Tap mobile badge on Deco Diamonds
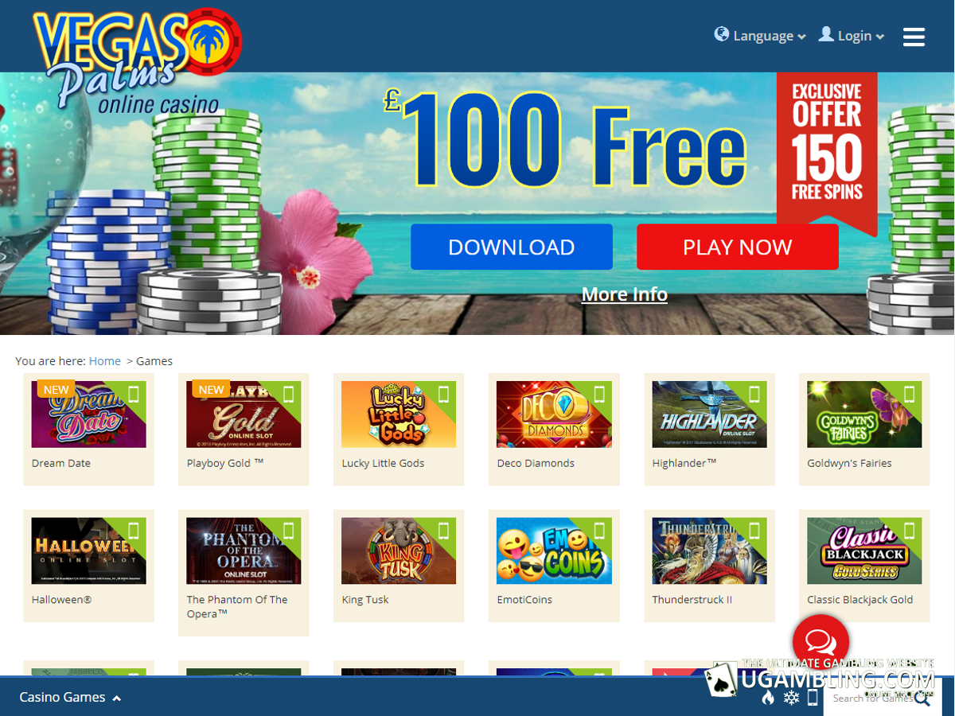The image size is (955, 716). pyautogui.click(x=599, y=394)
